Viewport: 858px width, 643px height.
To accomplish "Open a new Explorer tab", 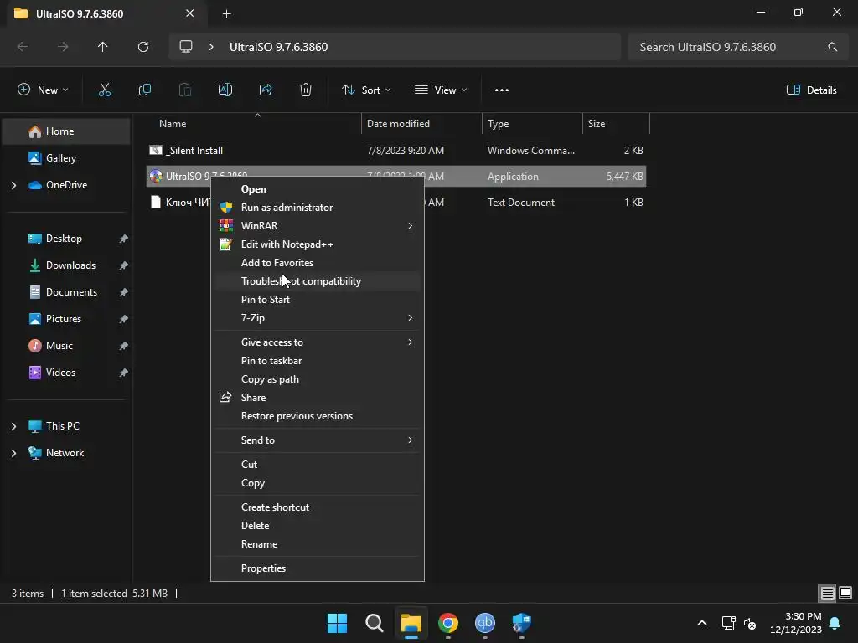I will (226, 13).
